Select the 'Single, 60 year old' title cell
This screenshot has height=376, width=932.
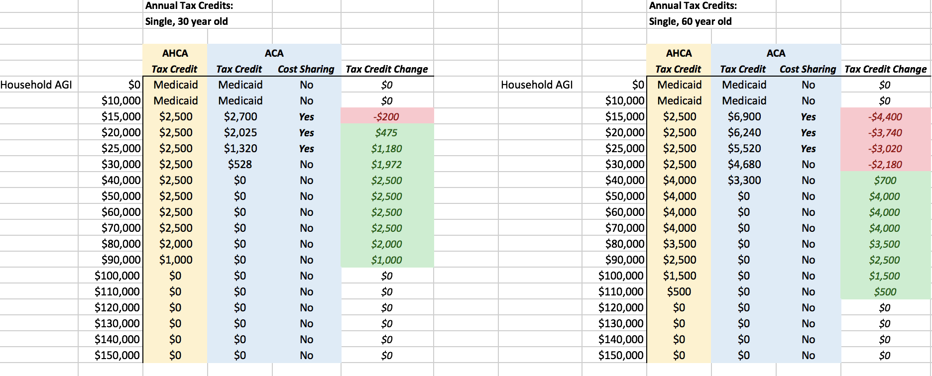690,21
